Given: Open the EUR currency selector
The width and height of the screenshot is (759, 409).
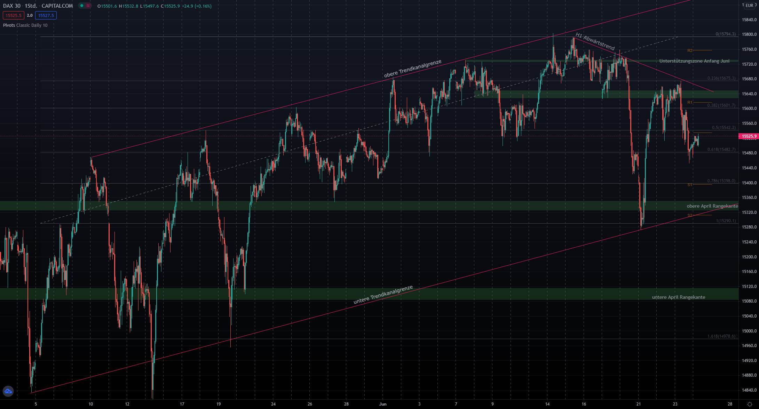Looking at the screenshot, I should [x=749, y=6].
